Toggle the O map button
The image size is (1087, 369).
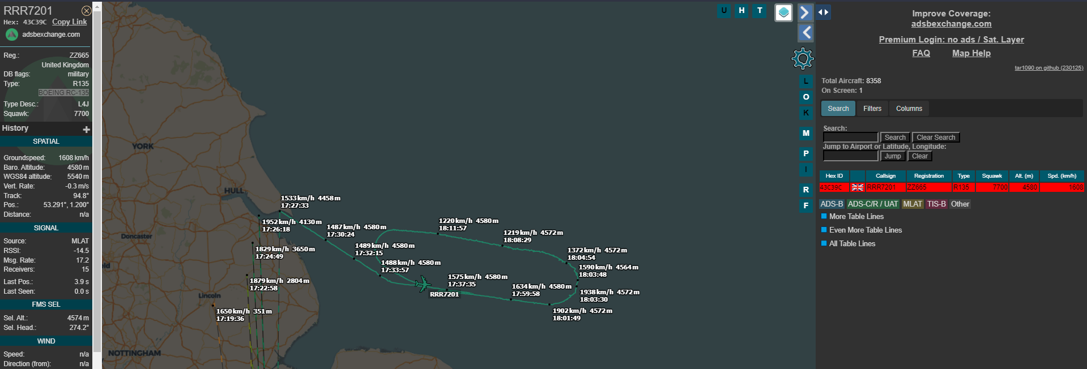[806, 97]
